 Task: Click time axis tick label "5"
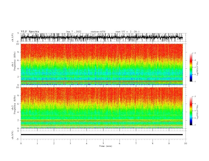coord(103,143)
